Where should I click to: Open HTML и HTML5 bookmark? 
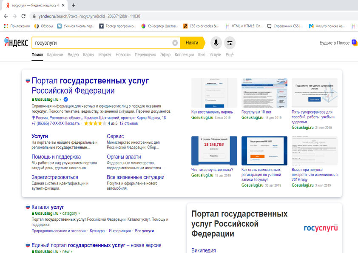(x=244, y=26)
